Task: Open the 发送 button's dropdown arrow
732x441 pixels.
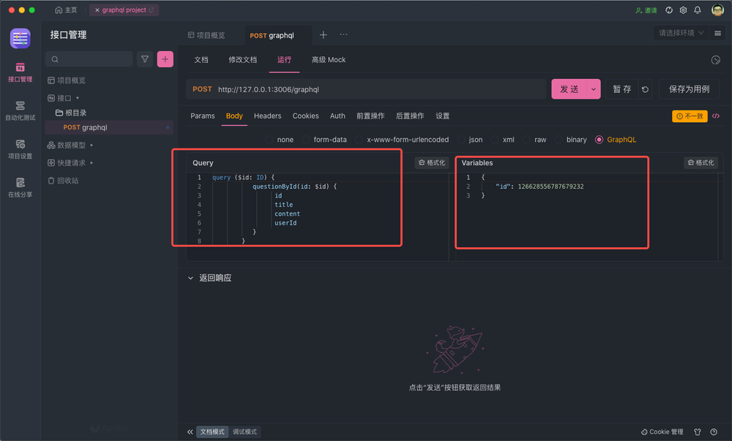Action: [x=594, y=88]
